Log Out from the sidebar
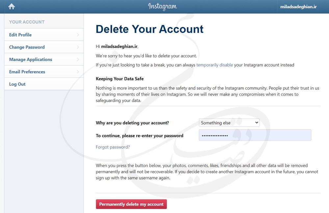The width and height of the screenshot is (329, 213). (x=17, y=84)
